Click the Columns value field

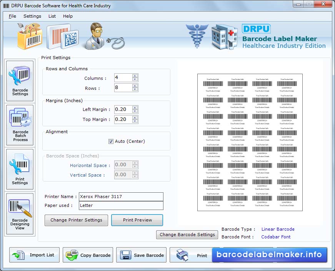(x=123, y=78)
